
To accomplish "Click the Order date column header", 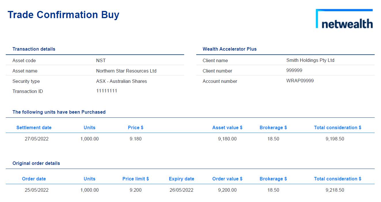I will point(34,179).
